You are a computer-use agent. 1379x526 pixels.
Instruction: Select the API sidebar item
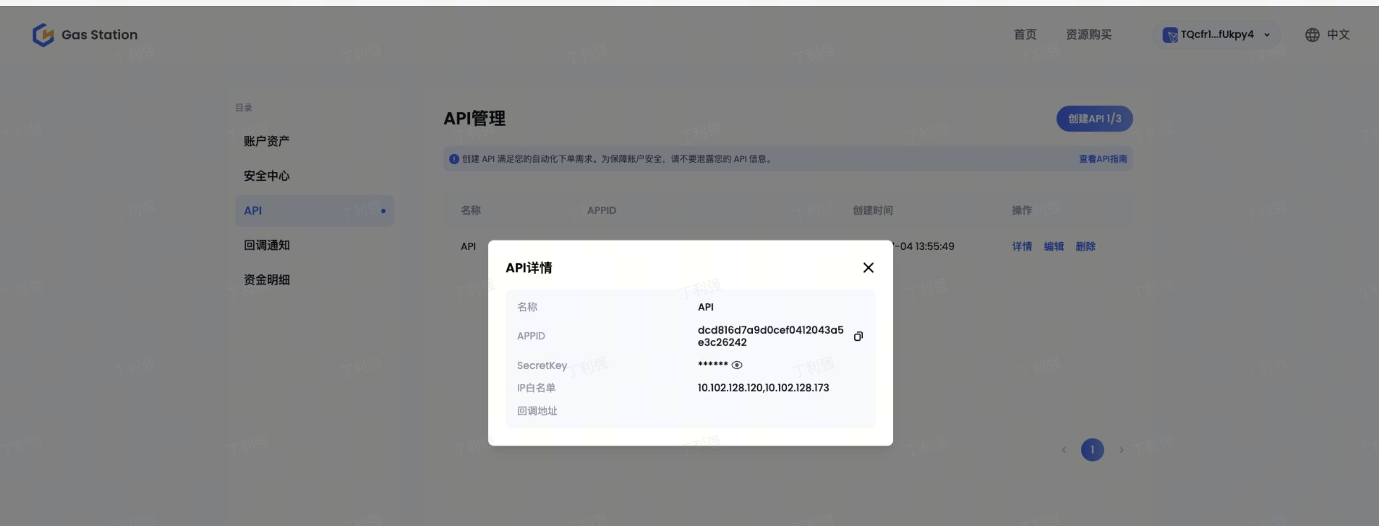pyautogui.click(x=314, y=211)
